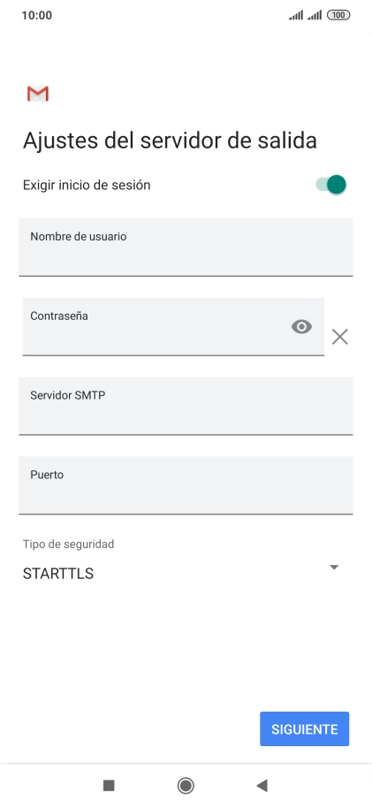Show password with the eye icon
The width and height of the screenshot is (372, 808).
click(x=301, y=327)
